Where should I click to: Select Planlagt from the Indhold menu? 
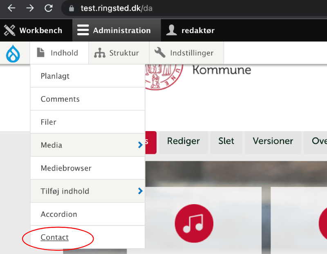click(55, 76)
